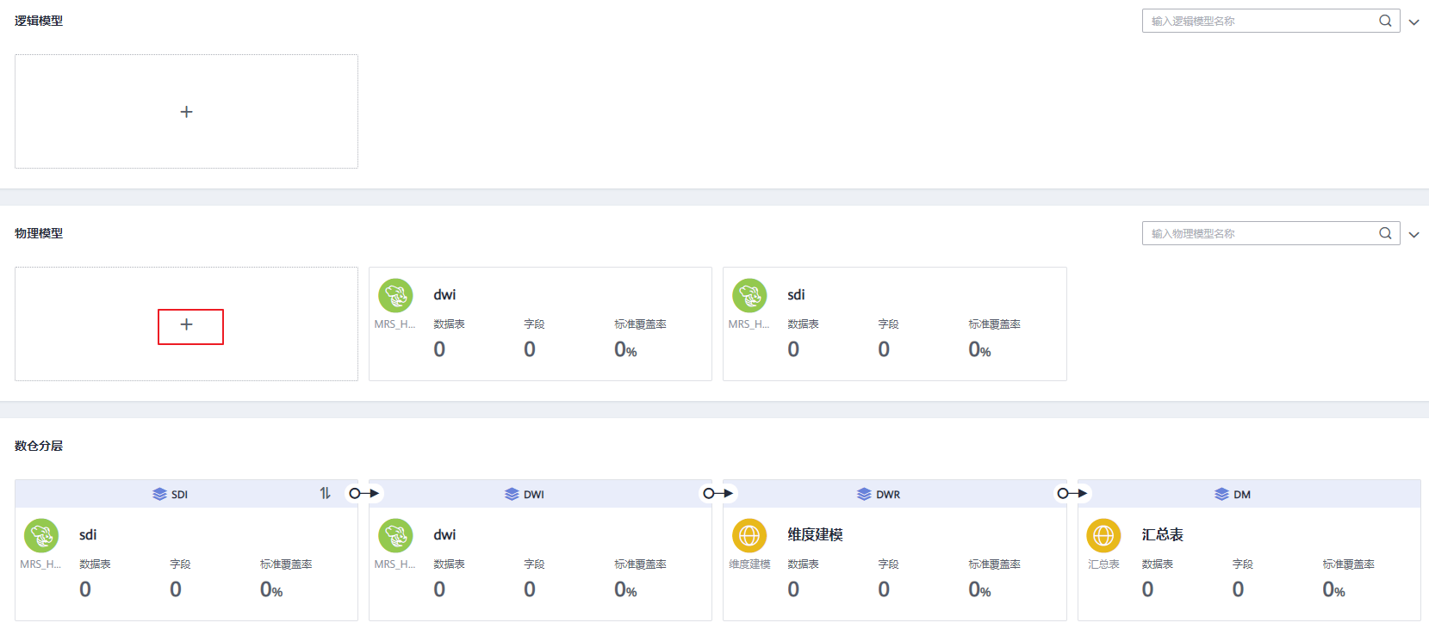This screenshot has height=635, width=1429.
Task: Open the 汇总表 card title
Action: (x=1162, y=535)
